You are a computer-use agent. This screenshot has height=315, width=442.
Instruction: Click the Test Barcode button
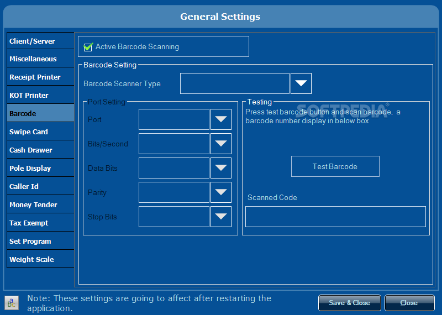click(335, 166)
